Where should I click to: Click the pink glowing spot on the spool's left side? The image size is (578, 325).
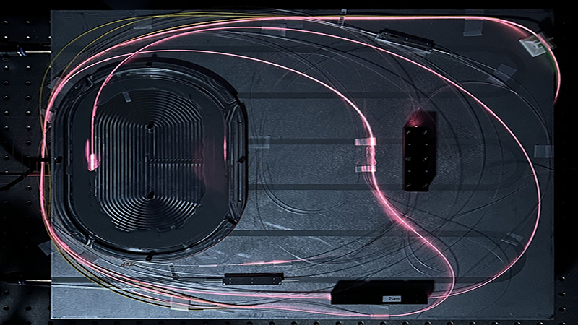[92, 155]
